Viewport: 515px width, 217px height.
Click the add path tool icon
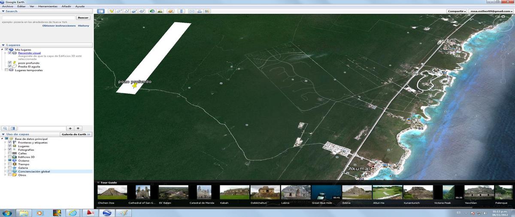tap(127, 11)
